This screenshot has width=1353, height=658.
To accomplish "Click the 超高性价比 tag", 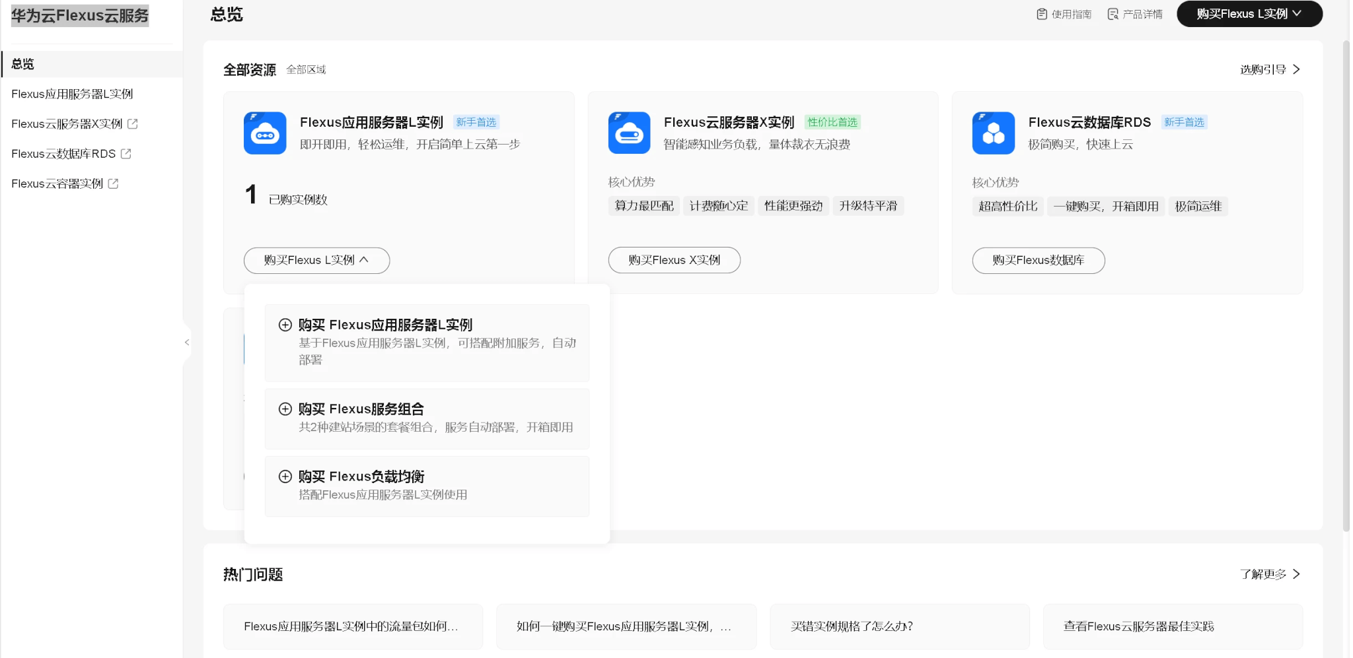I will [x=1008, y=207].
